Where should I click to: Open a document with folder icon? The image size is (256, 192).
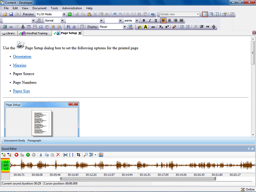click(x=5, y=14)
